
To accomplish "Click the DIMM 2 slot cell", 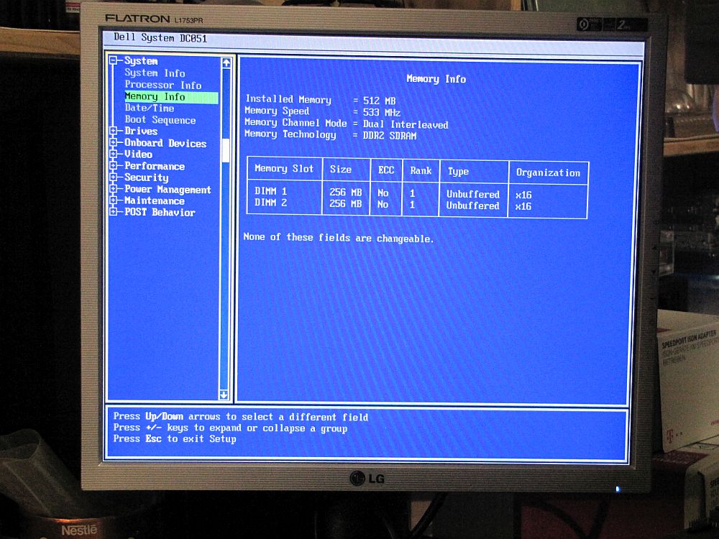I will 270,203.
